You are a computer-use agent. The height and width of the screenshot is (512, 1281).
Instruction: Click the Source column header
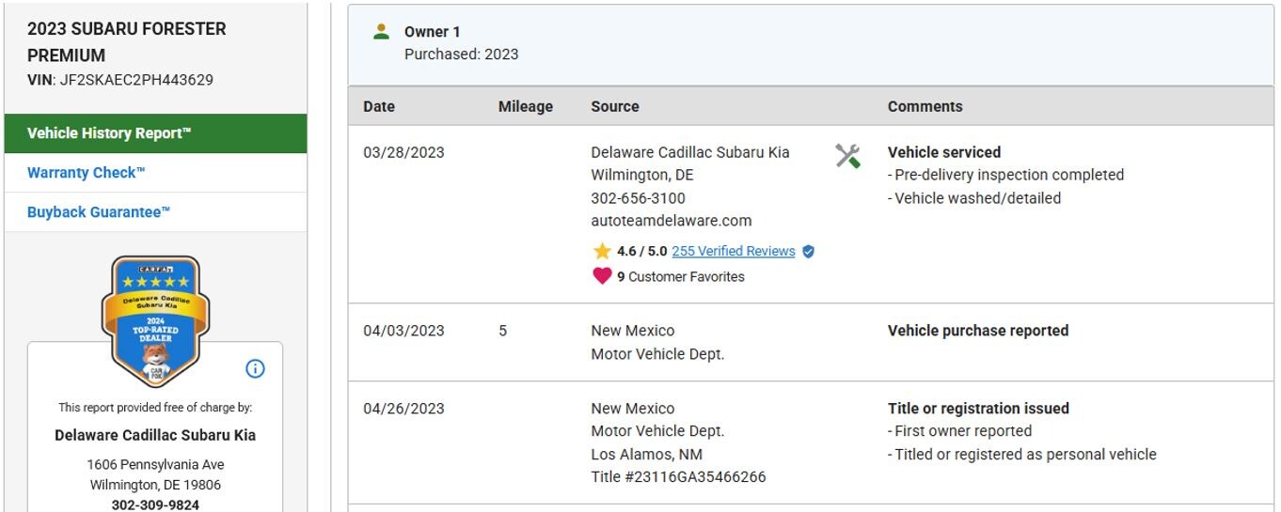(x=614, y=106)
